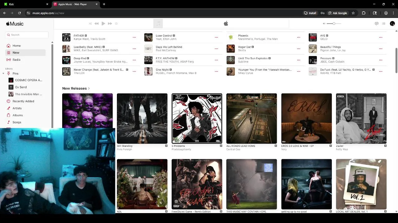Go back in browser
Screen dimensions: 398x223
pyautogui.click(x=4, y=13)
